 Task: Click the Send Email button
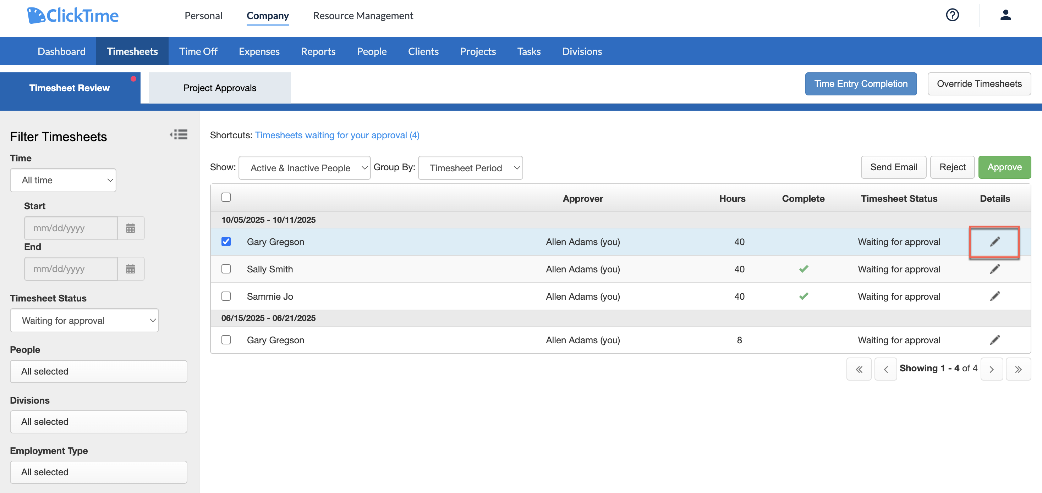[894, 167]
